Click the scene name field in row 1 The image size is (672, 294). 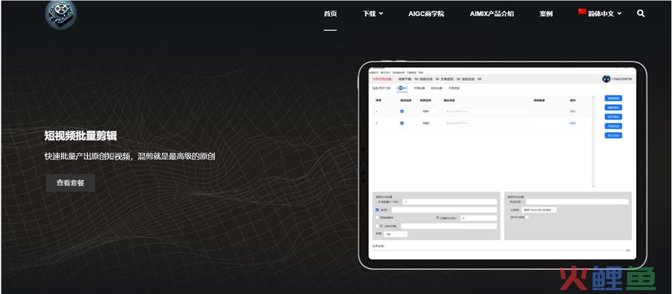(429, 111)
